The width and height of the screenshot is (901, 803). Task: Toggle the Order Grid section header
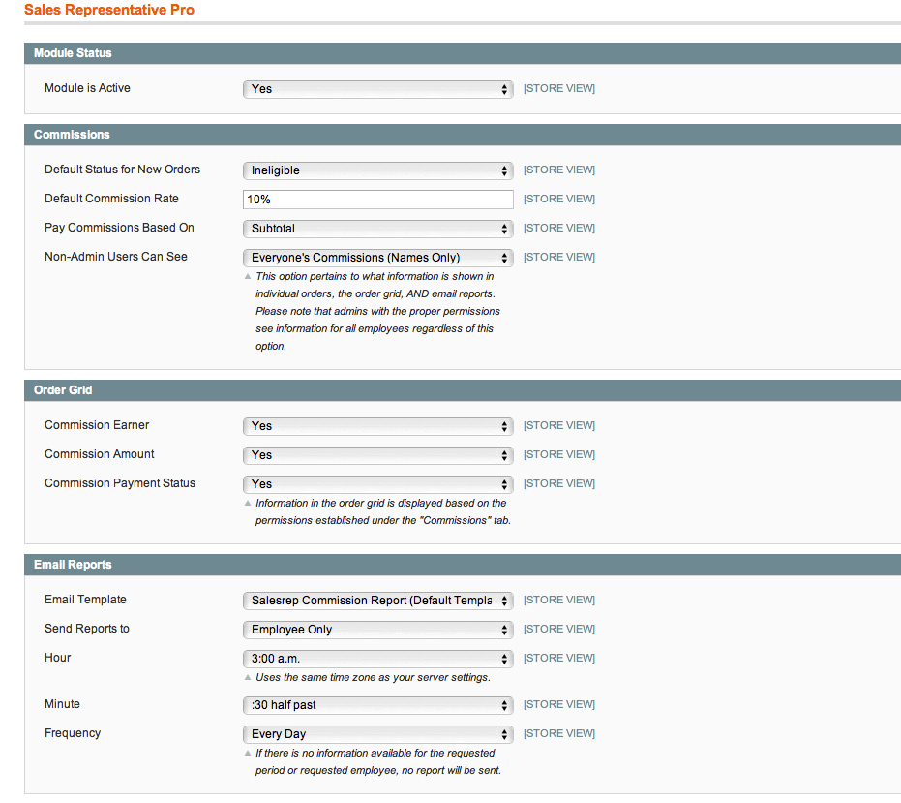(x=63, y=390)
